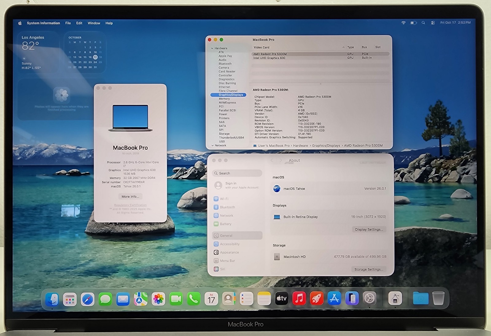Open App Store from the Dock

334,299
